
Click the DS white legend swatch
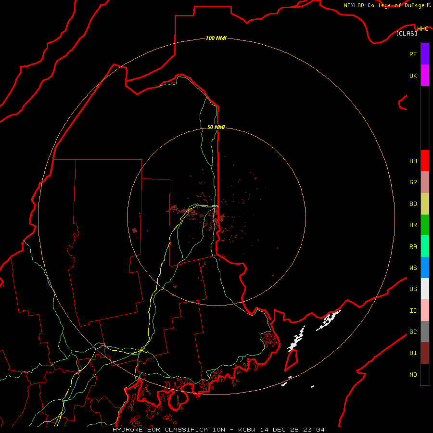pos(425,289)
